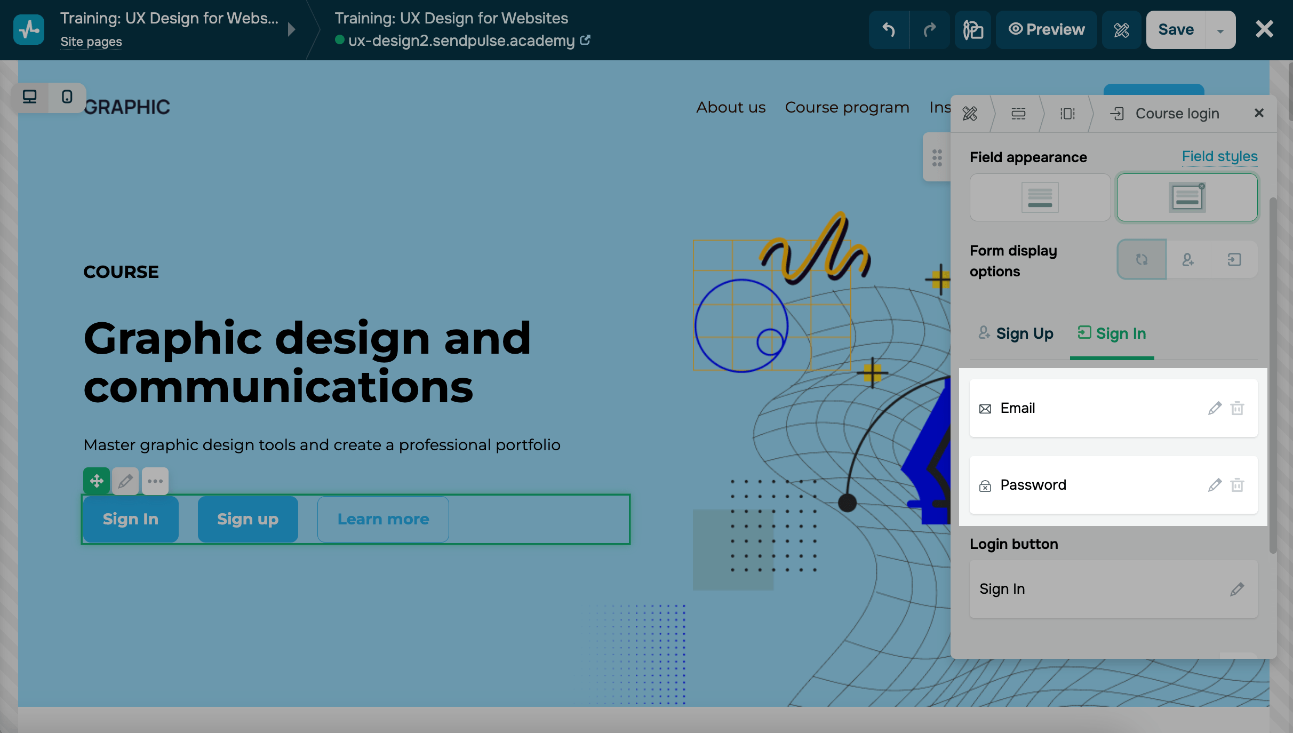
Task: Click the undo arrow in top toolbar
Action: [889, 30]
